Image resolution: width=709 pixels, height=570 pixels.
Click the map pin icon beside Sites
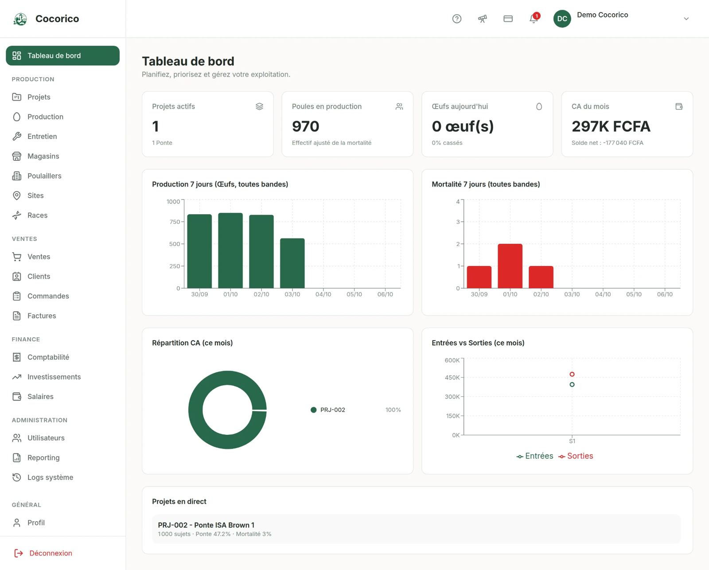click(x=17, y=195)
